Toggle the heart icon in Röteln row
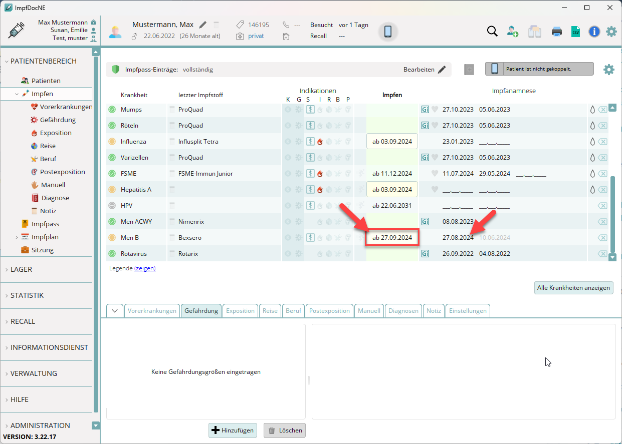 (435, 126)
